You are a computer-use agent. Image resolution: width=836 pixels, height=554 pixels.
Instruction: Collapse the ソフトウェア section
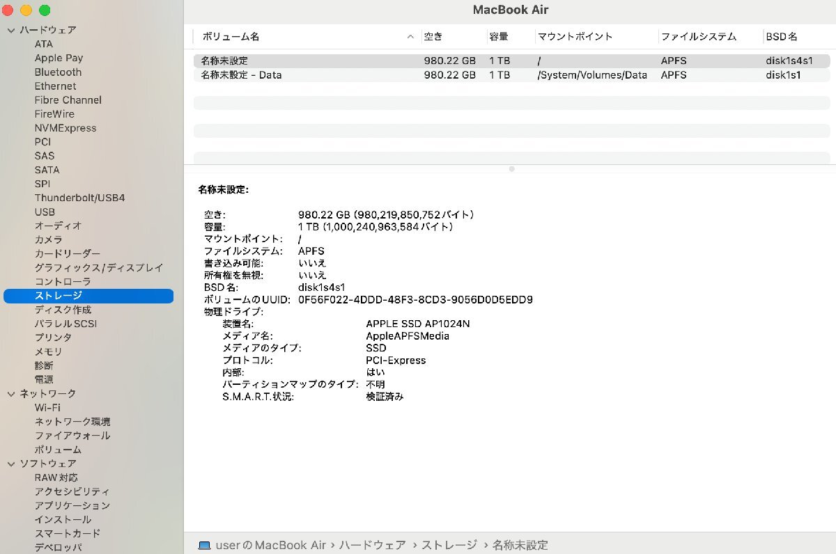(10, 464)
